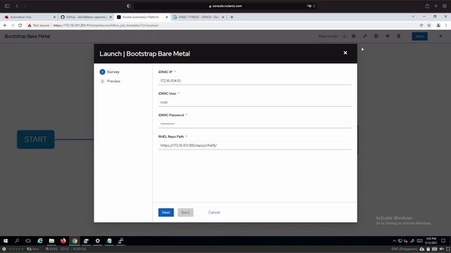Screen dimensions: 451x253
Task: Close the workflow visualizer with the X
Action: [x=440, y=37]
